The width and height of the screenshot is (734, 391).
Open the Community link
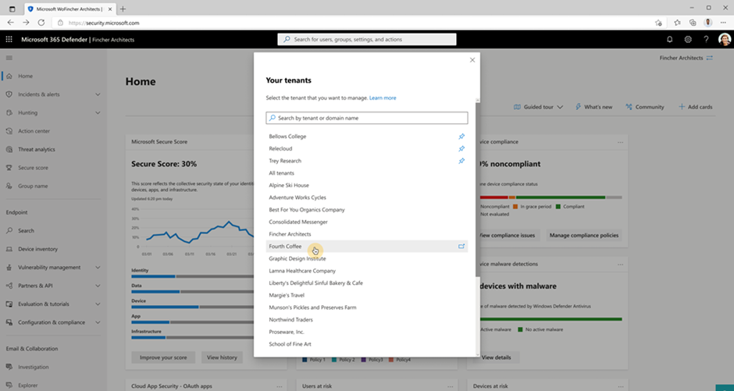click(x=644, y=107)
